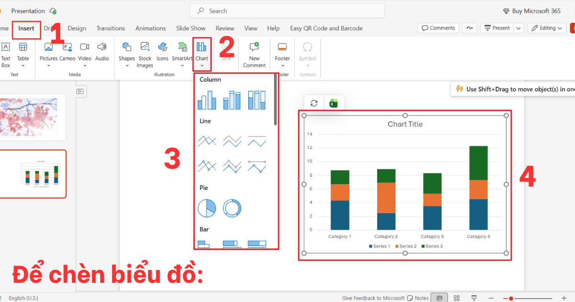Screen dimensions: 575x302
Task: Start presenting with Present button
Action: (x=496, y=28)
